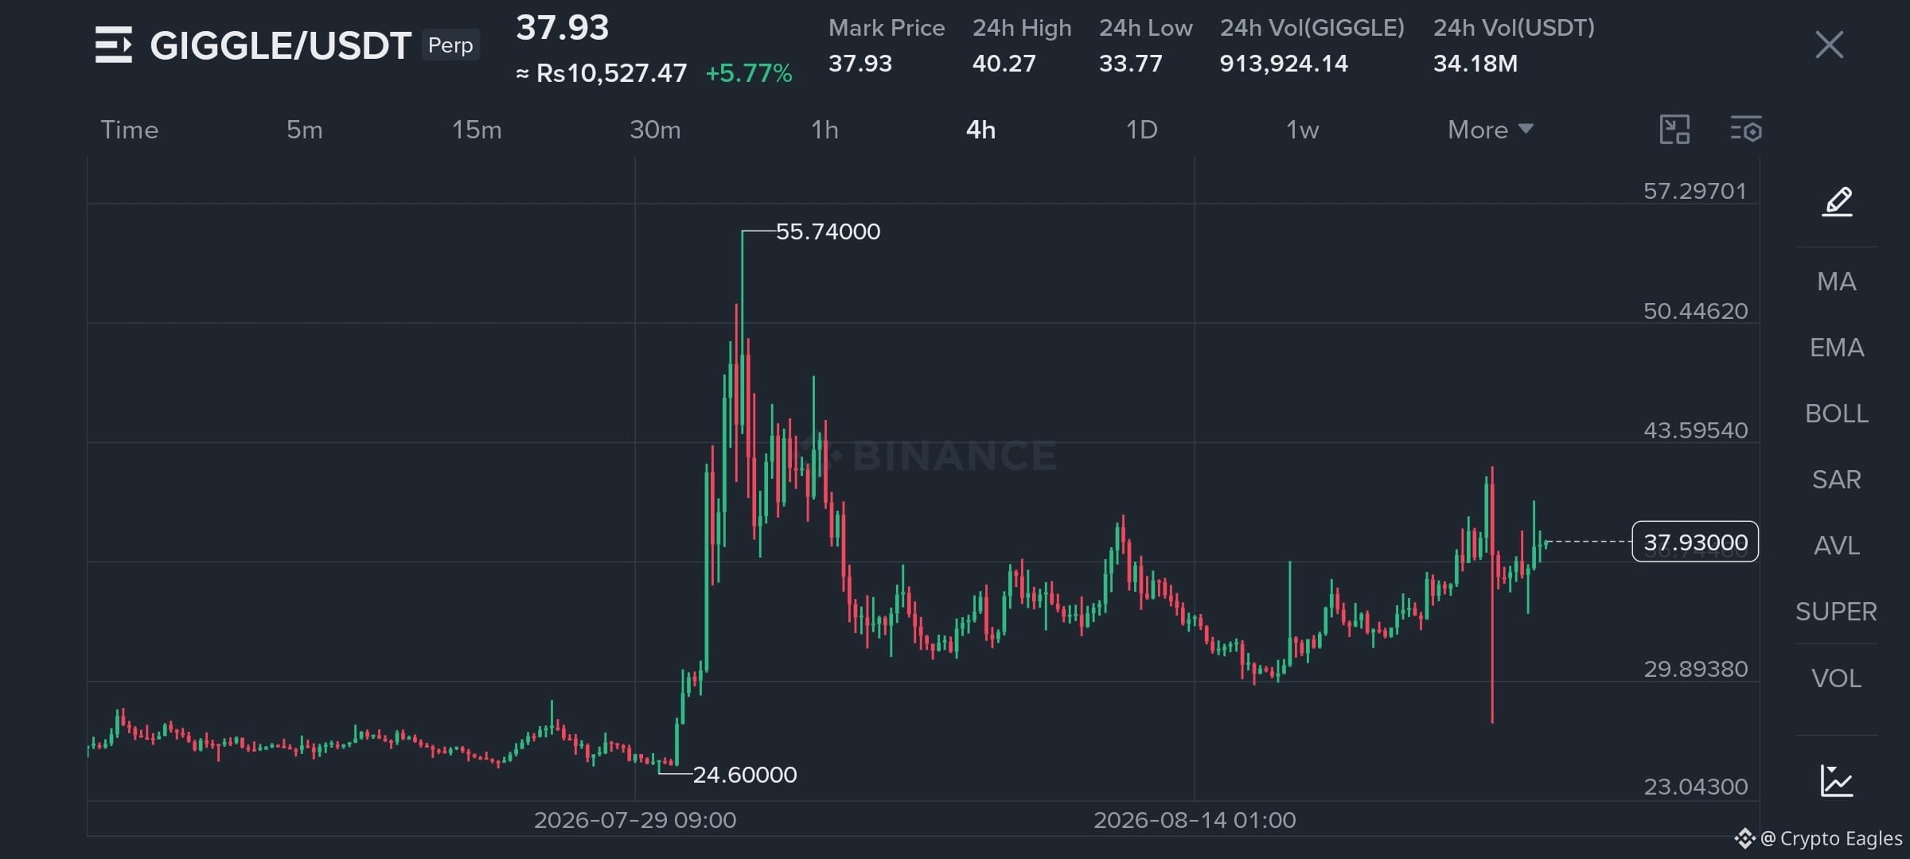Toggle the SAR indicator
Image resolution: width=1910 pixels, height=859 pixels.
click(1837, 480)
